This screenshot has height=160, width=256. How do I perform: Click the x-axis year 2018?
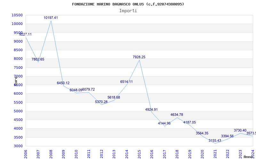[x=177, y=154]
